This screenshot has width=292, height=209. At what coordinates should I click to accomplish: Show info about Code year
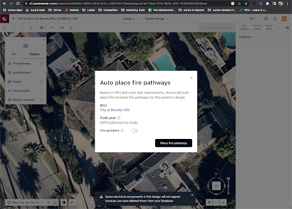(119, 118)
